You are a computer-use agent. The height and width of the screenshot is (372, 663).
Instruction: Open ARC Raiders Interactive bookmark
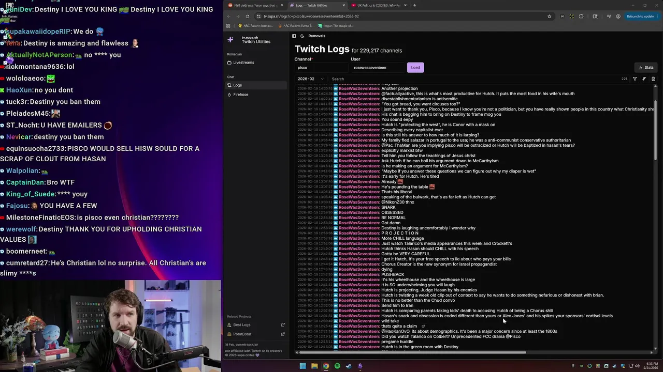pos(255,26)
